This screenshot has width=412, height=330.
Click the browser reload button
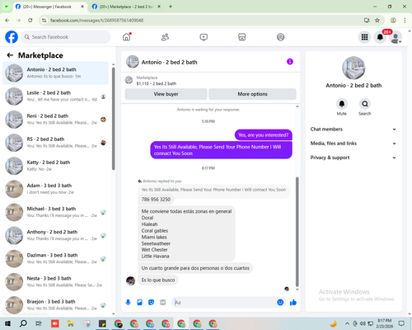pos(30,21)
